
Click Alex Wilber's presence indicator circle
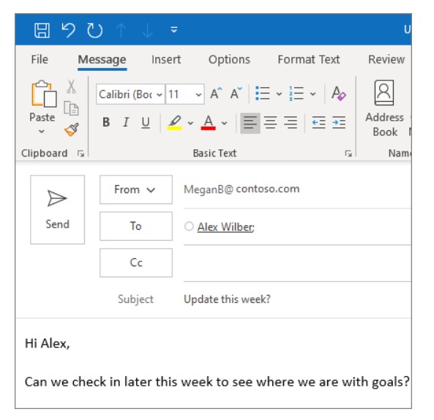pyautogui.click(x=189, y=226)
